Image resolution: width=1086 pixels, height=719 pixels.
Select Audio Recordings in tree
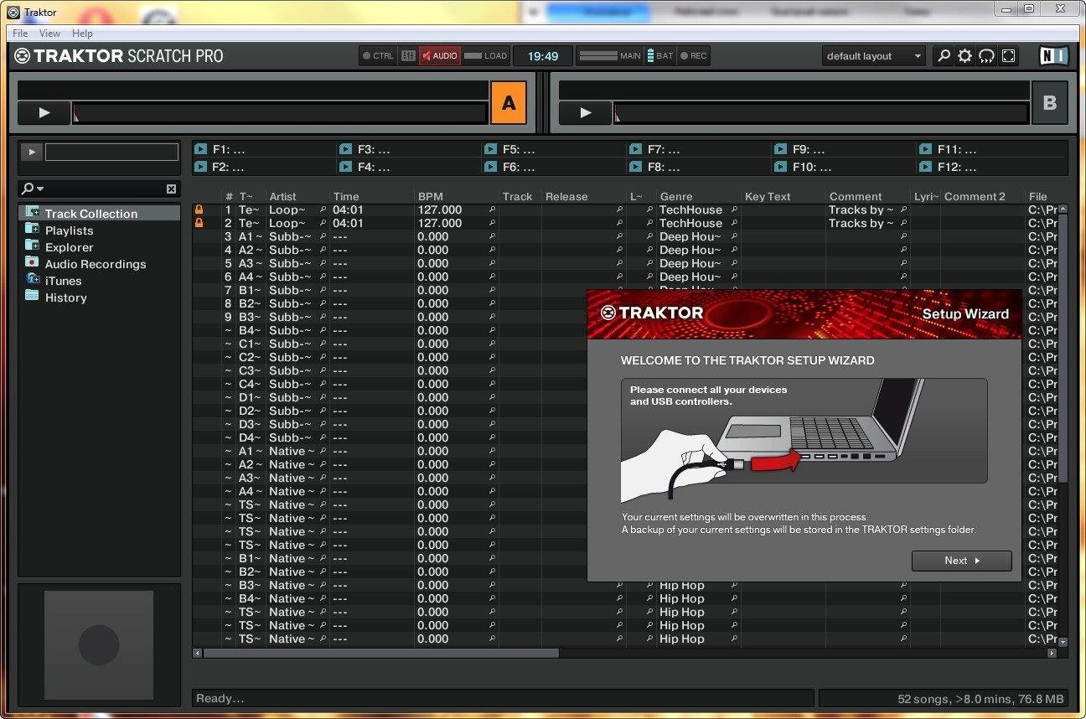tap(95, 264)
